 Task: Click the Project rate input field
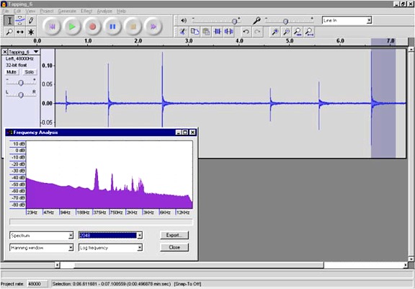tap(37, 284)
